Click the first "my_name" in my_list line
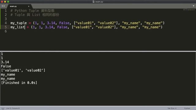Screen dimensions: 196x110 (129, 27)
